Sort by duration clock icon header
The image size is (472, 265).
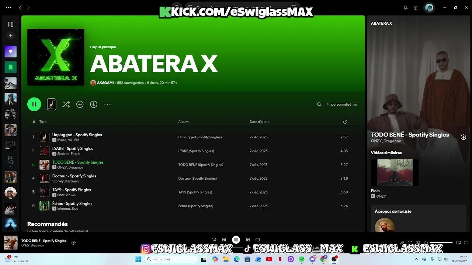(x=345, y=122)
